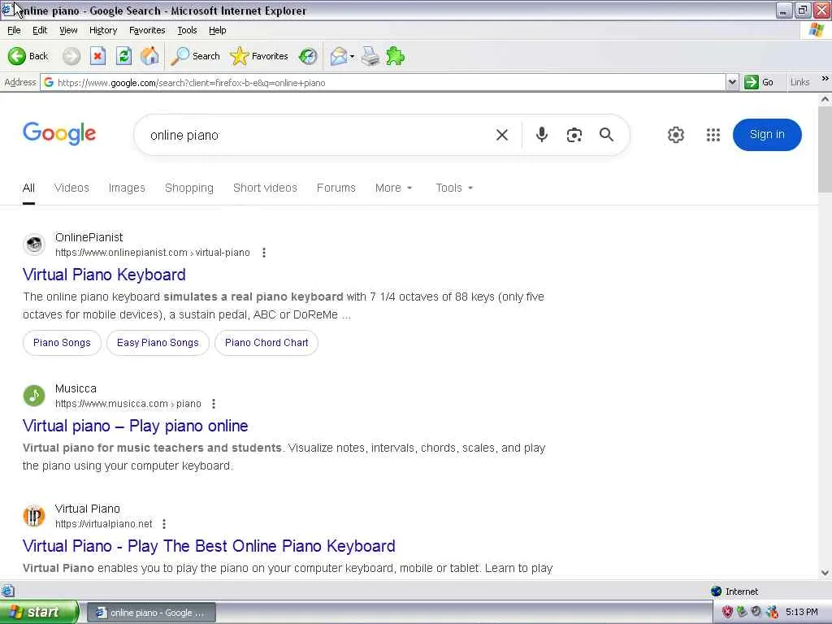Screen dimensions: 832x624
Task: Expand the Mail button dropdown arrow
Action: point(352,57)
